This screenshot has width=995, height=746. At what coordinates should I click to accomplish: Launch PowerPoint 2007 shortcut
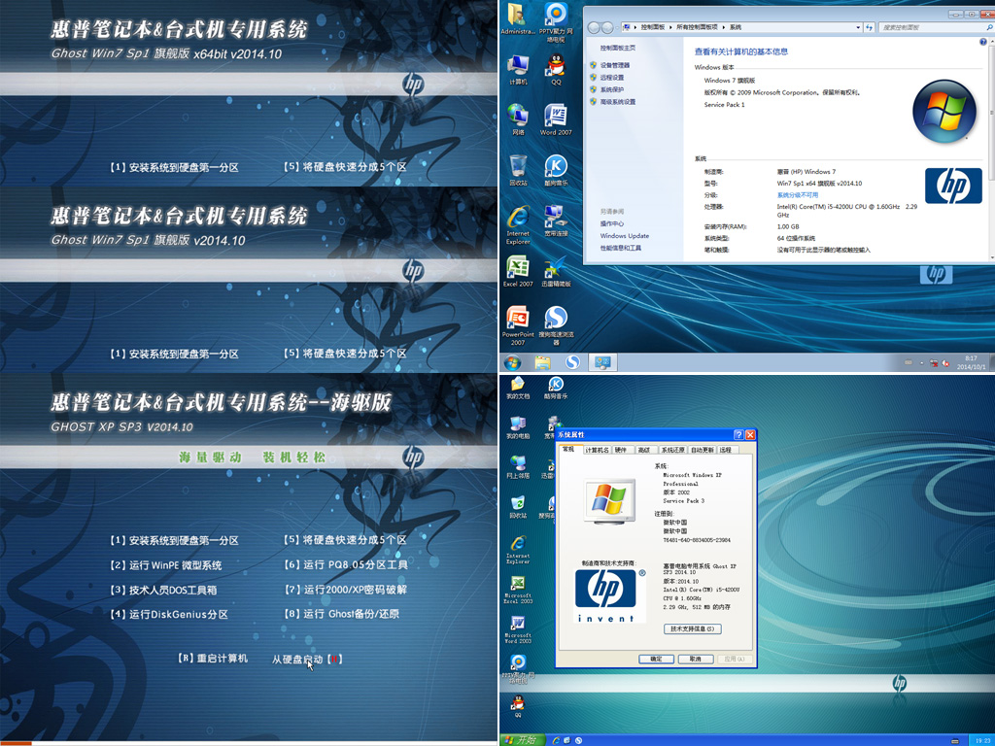518,325
